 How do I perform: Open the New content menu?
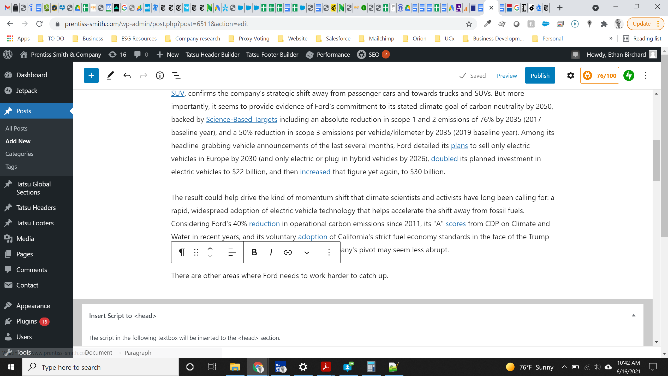168,54
